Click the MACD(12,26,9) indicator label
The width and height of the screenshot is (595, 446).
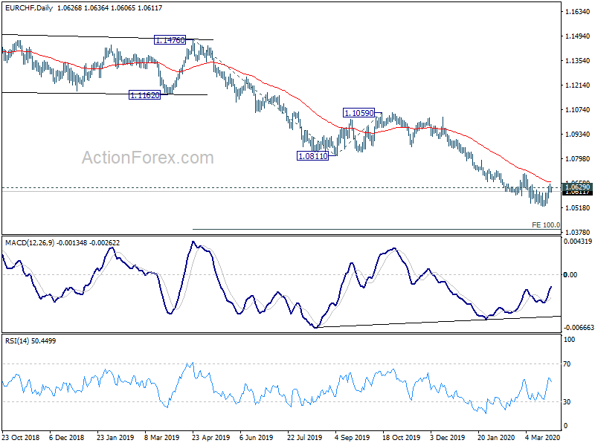click(30, 243)
